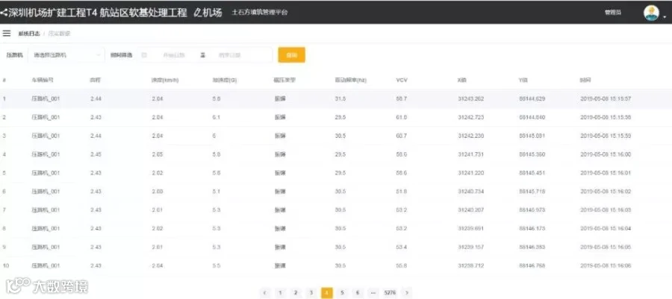Click VCV value 61.8 in row 2

pyautogui.click(x=402, y=117)
